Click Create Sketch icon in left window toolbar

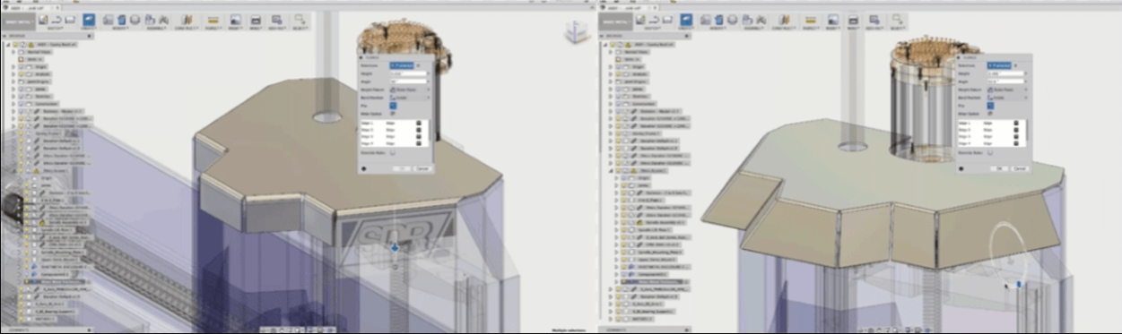pyautogui.click(x=43, y=20)
